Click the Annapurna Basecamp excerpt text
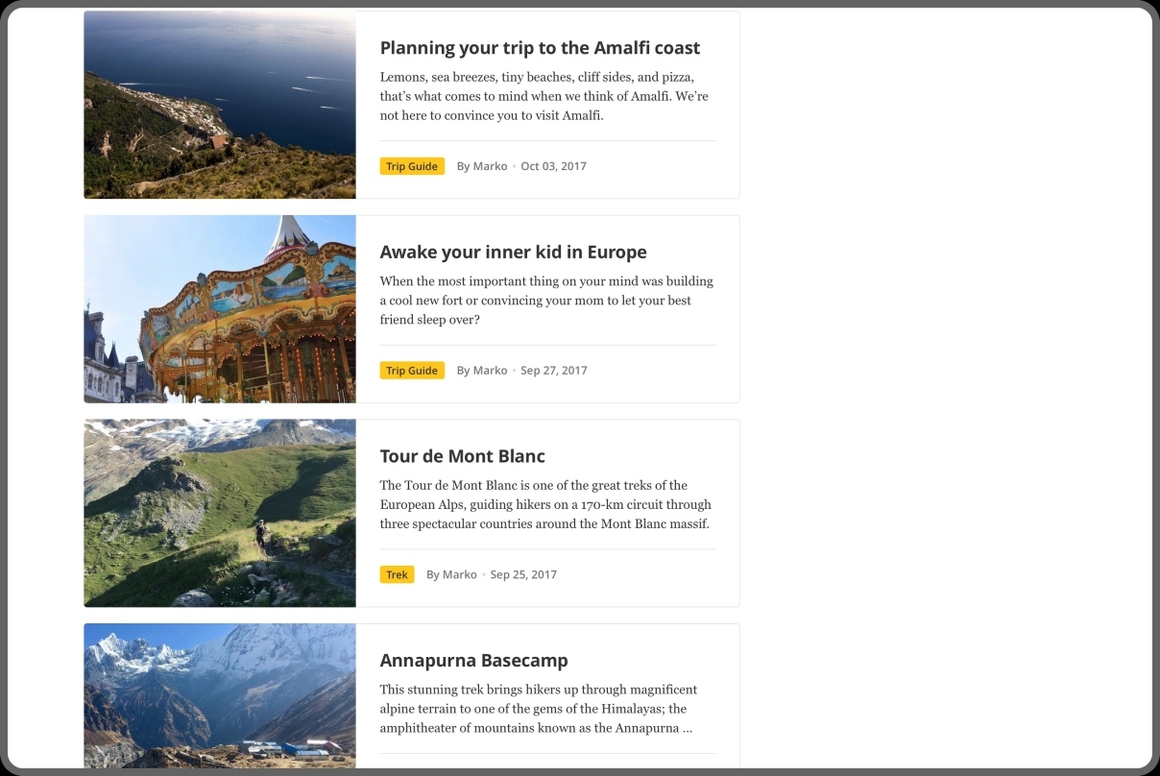This screenshot has height=776, width=1160. click(538, 709)
